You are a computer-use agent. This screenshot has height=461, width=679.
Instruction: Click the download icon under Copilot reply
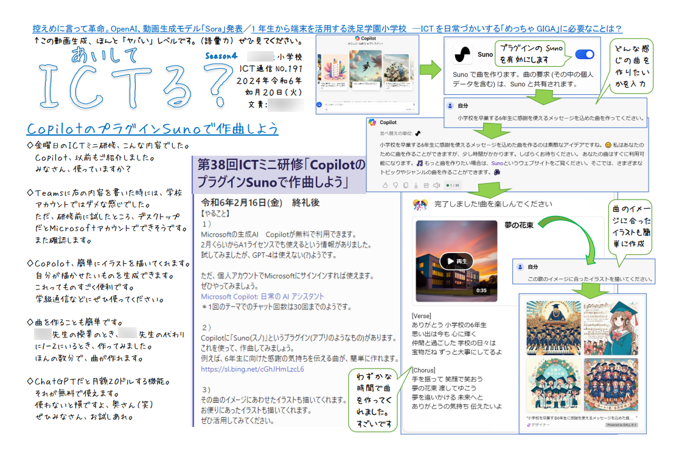click(x=416, y=185)
